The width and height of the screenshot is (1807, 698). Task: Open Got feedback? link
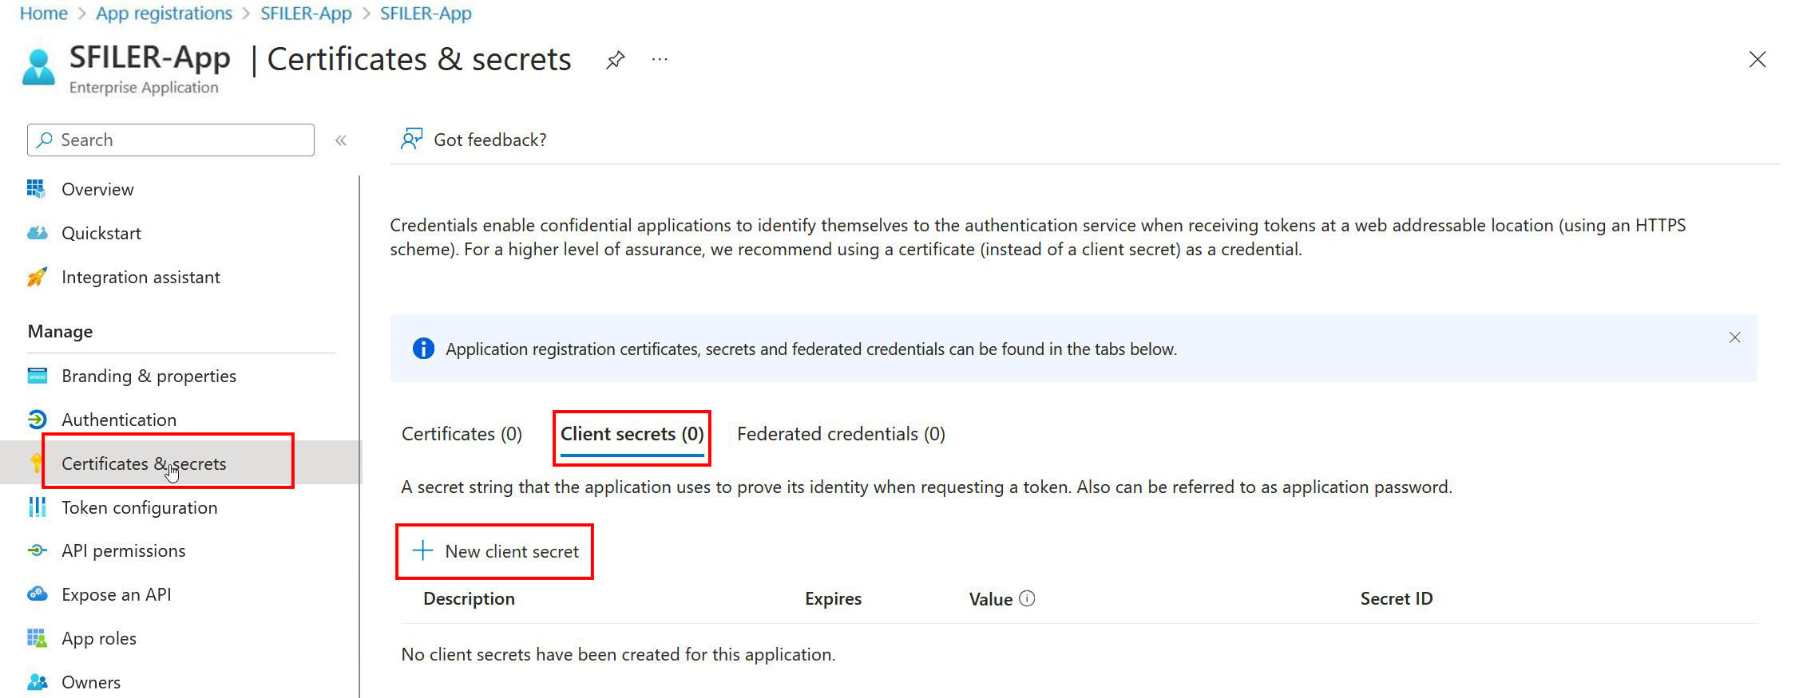(489, 140)
